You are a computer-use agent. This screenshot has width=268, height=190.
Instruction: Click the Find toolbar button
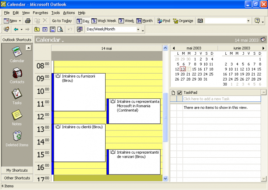[163, 21]
